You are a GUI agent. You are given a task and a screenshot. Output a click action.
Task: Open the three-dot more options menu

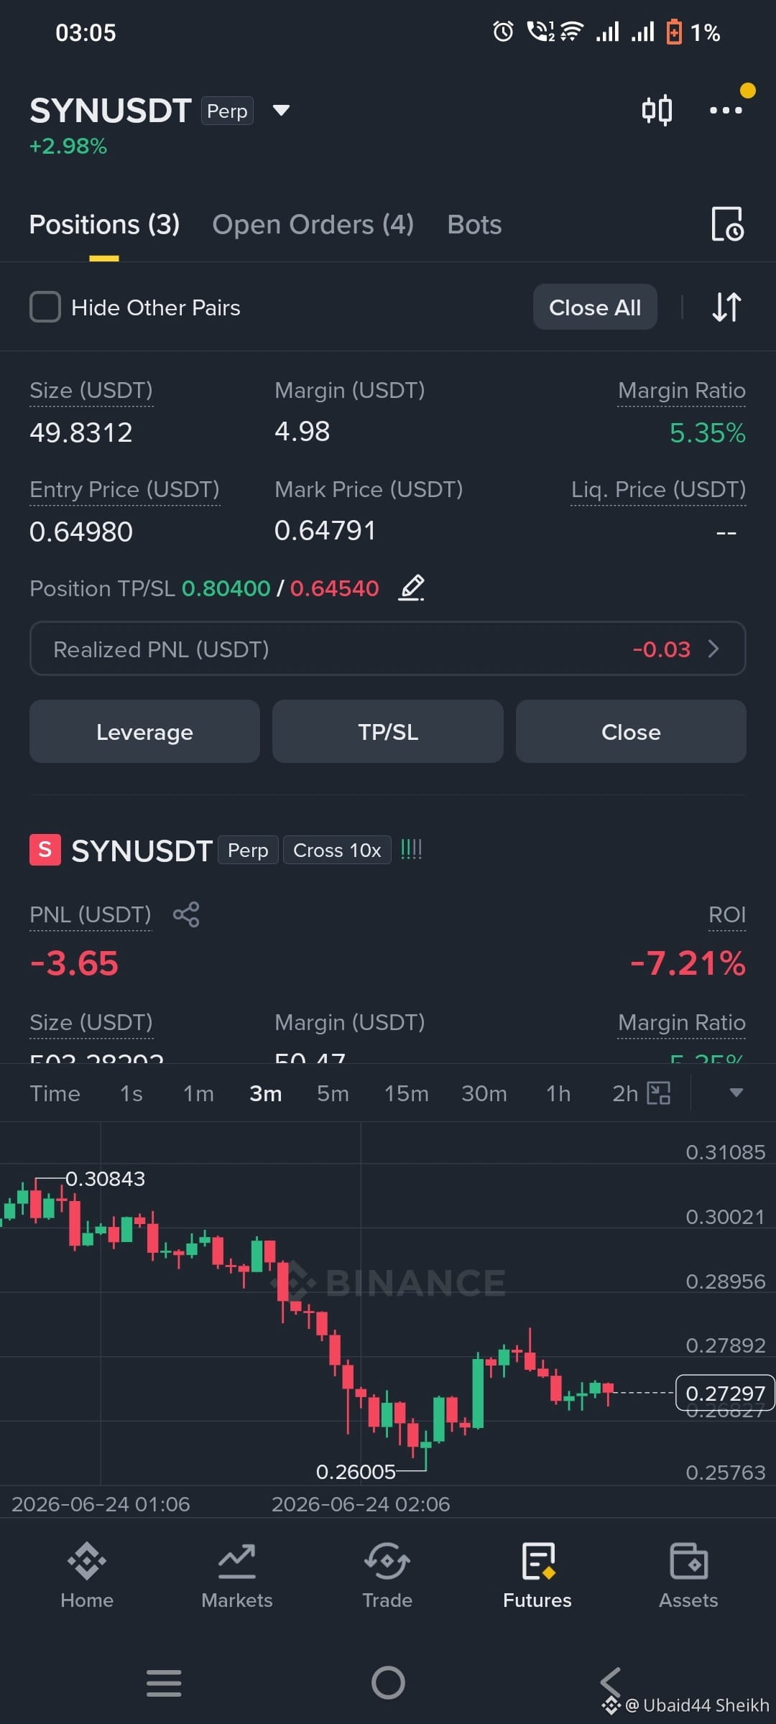[x=726, y=110]
